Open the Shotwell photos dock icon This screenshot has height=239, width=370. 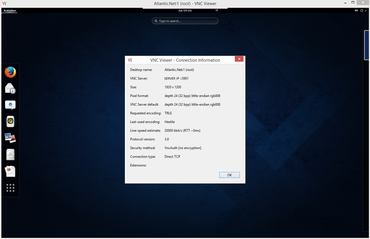tap(10, 138)
